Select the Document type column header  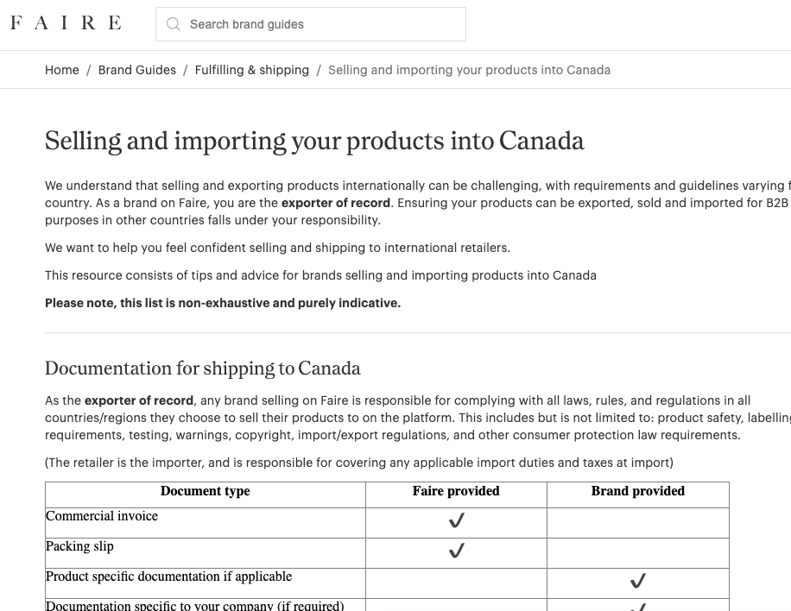tap(206, 492)
